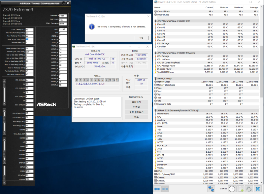Click TestMem5 log text area
This screenshot has height=194, width=264.
click(x=97, y=107)
